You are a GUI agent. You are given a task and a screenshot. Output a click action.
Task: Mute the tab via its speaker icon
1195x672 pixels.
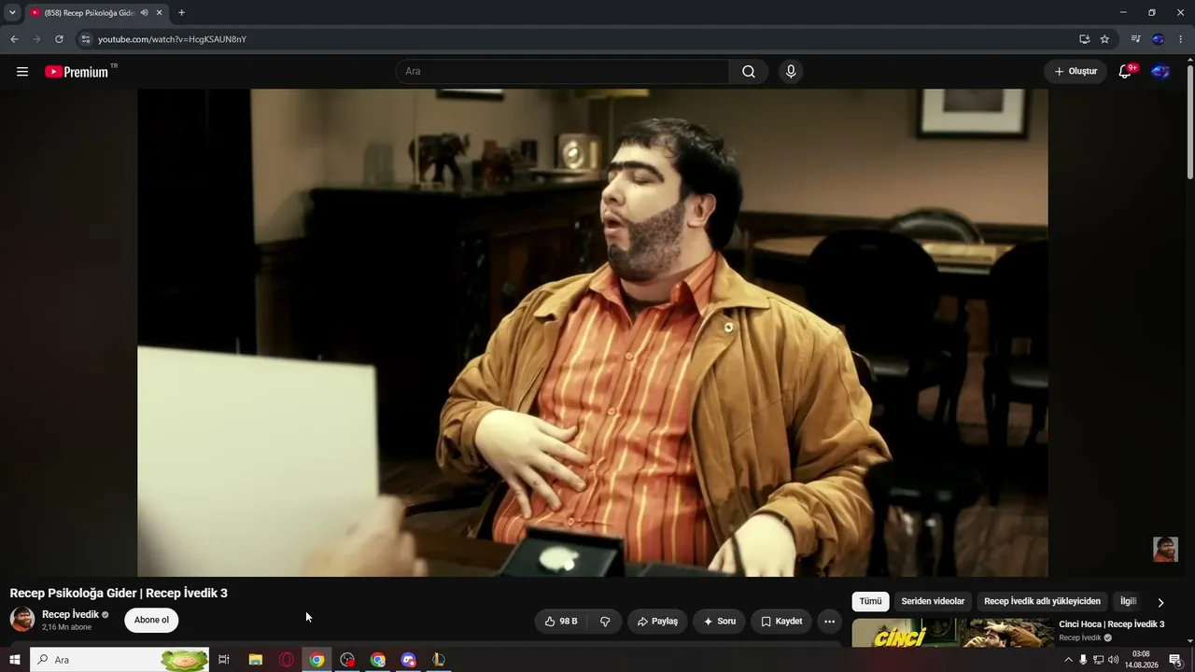(x=144, y=13)
